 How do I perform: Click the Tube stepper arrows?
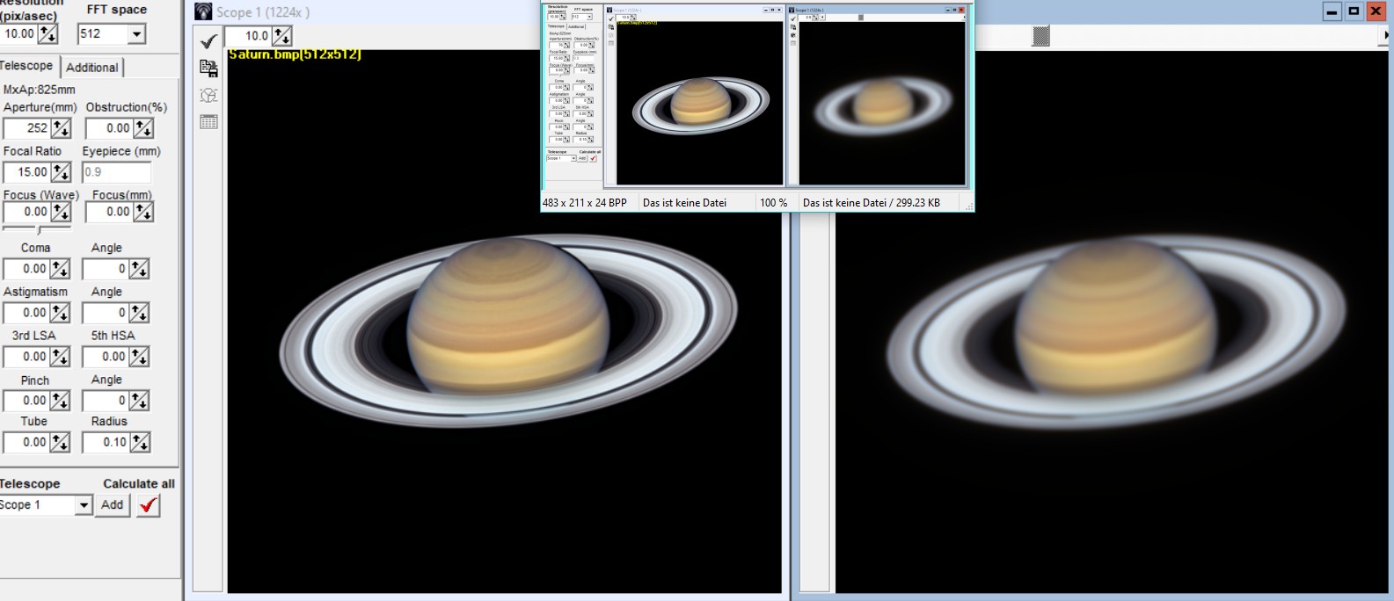59,443
